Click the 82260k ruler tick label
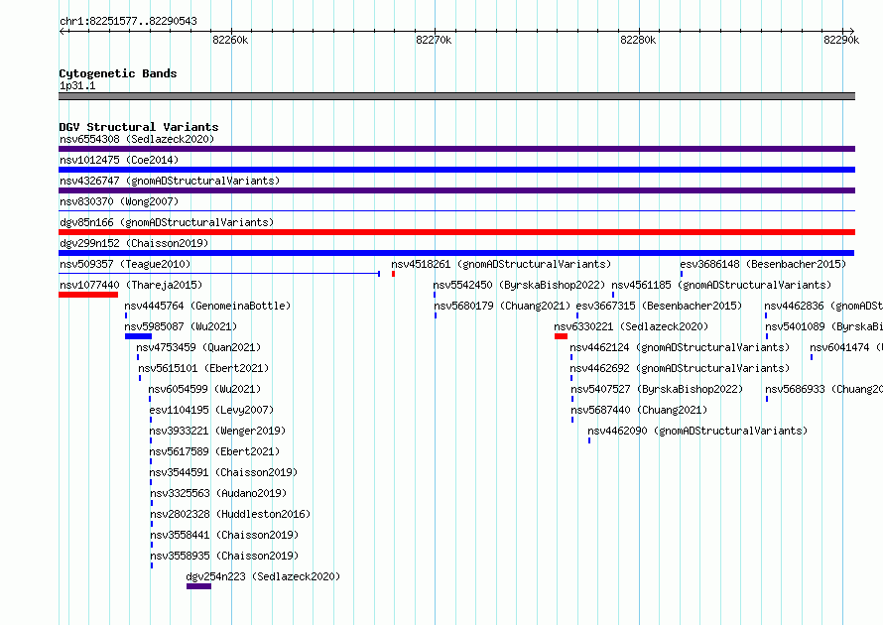This screenshot has height=625, width=883. coord(230,40)
